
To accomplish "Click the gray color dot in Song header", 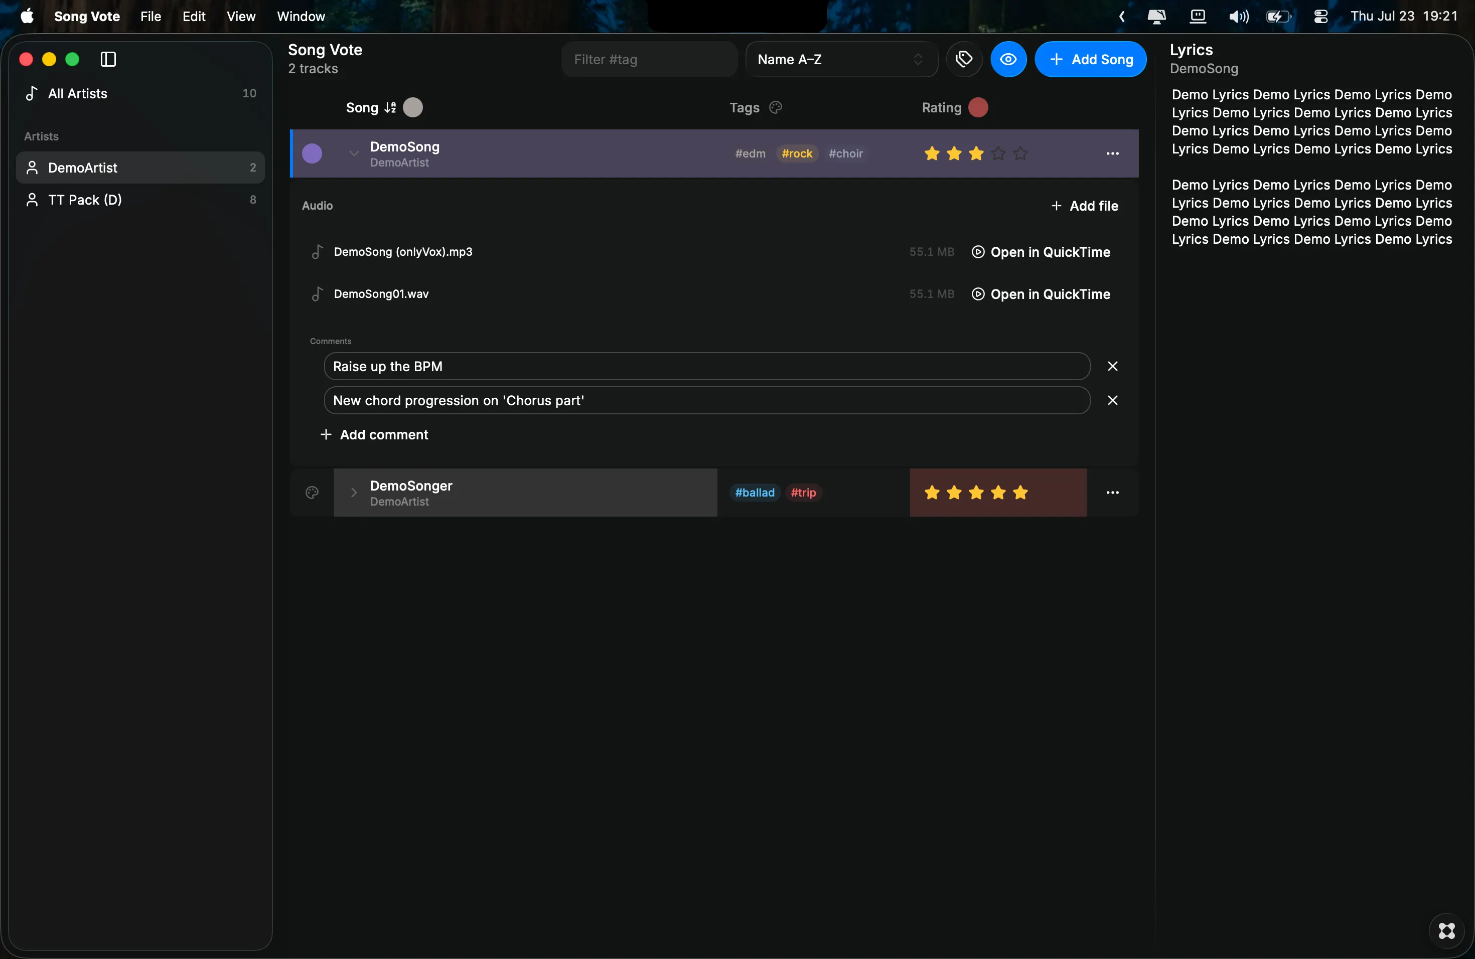I will click(x=413, y=108).
